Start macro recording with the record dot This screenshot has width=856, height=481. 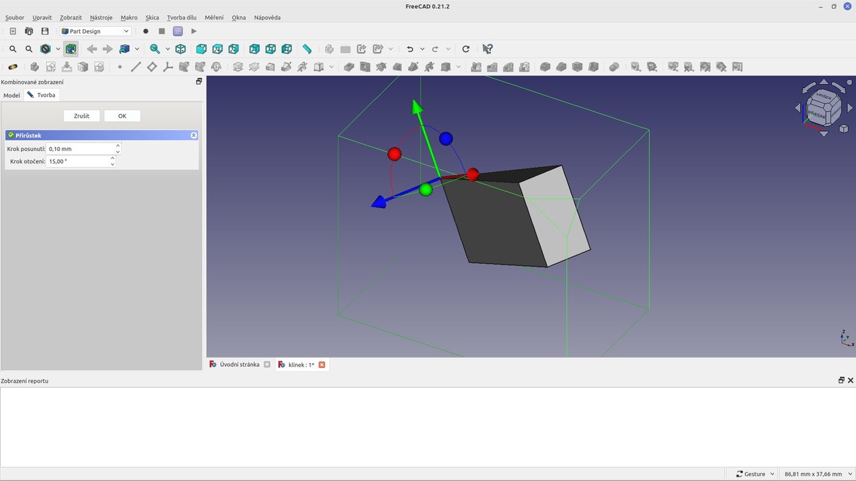click(146, 31)
